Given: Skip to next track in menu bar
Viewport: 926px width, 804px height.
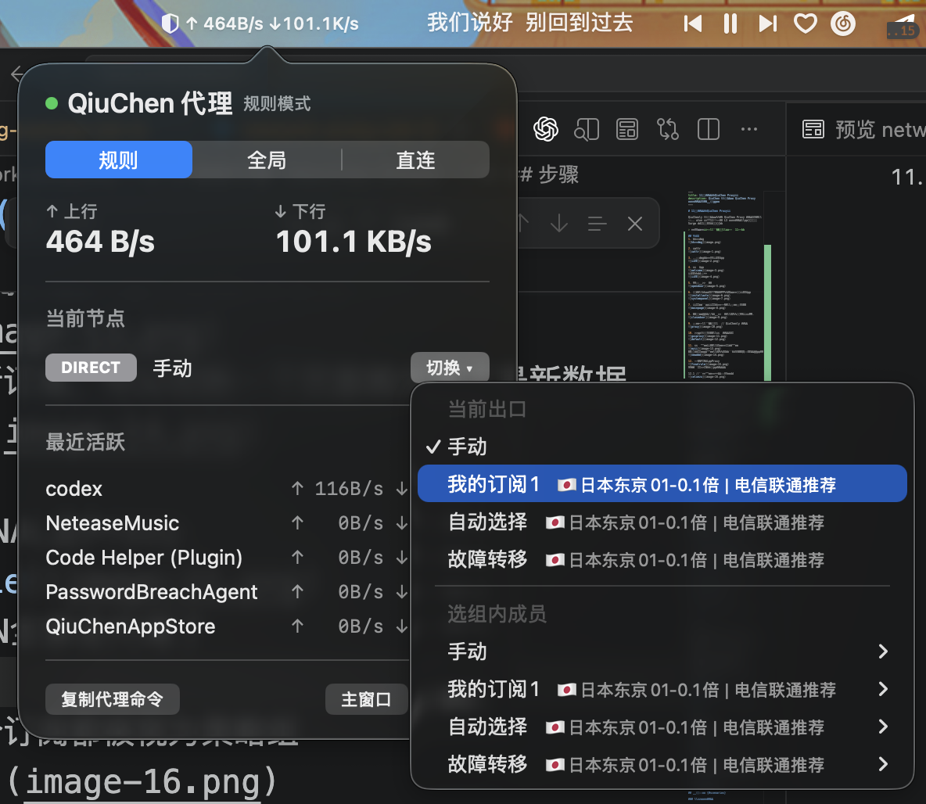Looking at the screenshot, I should tap(768, 23).
